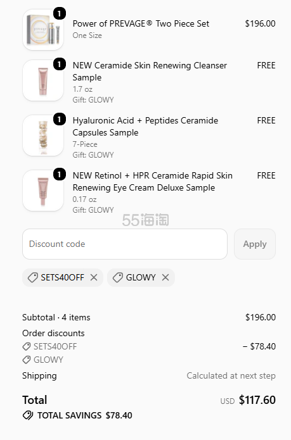Open the Hyaluronic Acid Capsules thumbnail
Viewport: 291px width, 440px height.
tap(43, 135)
